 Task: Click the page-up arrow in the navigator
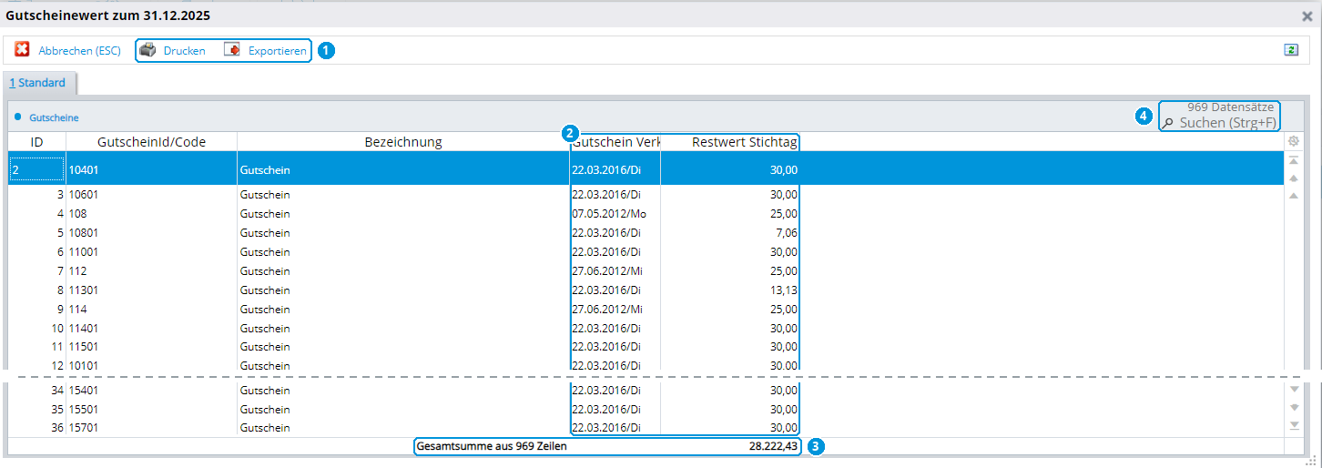(1293, 178)
